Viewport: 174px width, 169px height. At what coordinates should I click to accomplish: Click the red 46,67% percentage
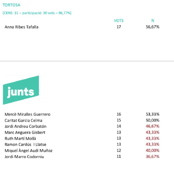click(x=152, y=126)
